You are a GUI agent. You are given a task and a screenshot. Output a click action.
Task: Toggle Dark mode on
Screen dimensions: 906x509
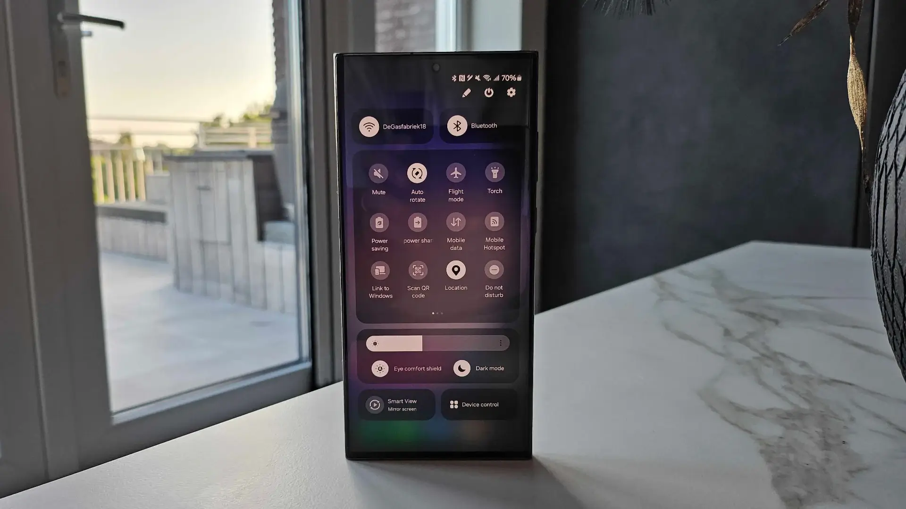tap(461, 368)
